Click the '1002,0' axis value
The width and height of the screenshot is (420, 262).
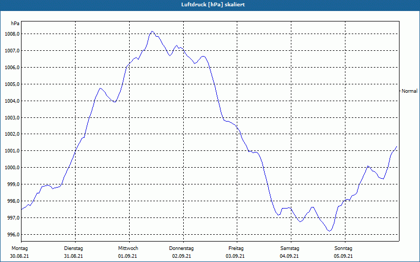12,134
